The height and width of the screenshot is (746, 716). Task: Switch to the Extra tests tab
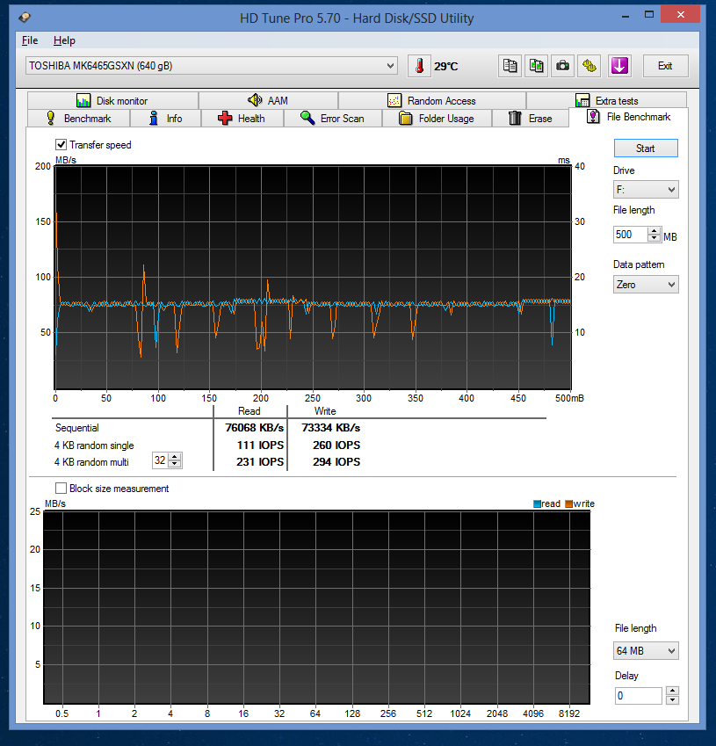[606, 100]
